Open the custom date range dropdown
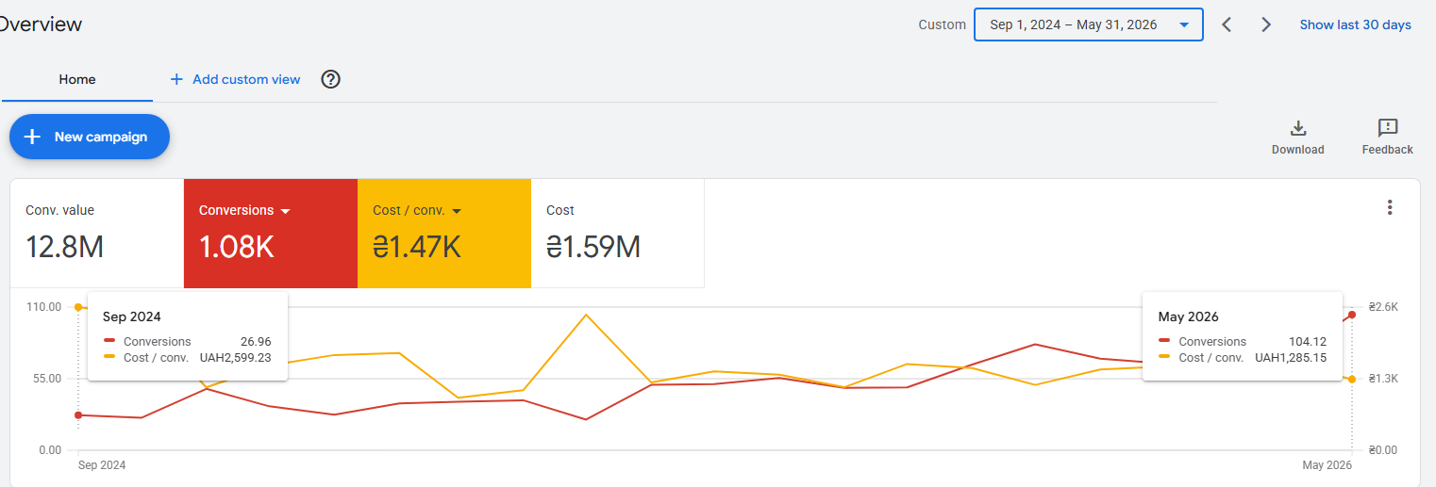This screenshot has width=1436, height=487. (x=1088, y=24)
